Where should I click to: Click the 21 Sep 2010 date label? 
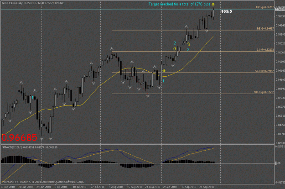(x=207, y=187)
